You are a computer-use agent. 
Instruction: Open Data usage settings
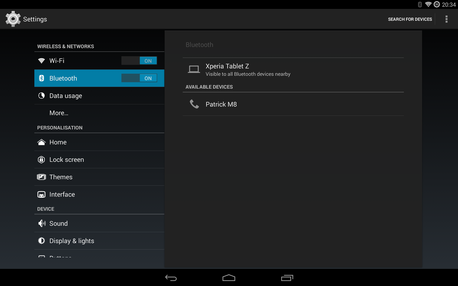click(99, 96)
